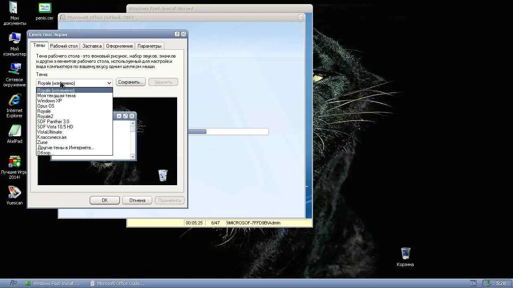This screenshot has width=513, height=288.
Task: Launch the Internet Explorer desktop icon
Action: [14, 106]
